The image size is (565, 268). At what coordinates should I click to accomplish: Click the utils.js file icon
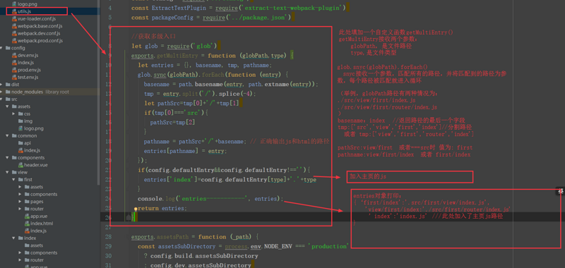point(14,11)
